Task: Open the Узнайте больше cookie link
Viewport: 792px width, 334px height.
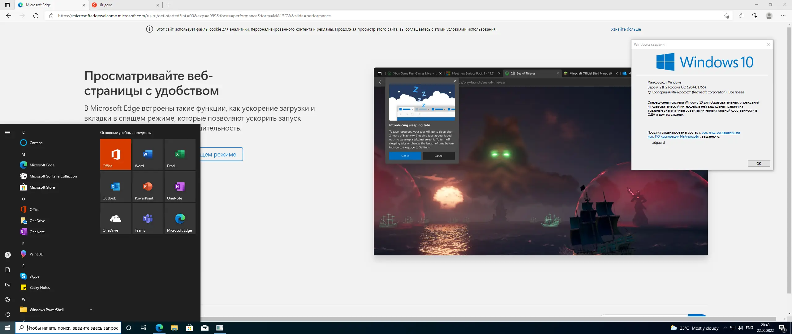Action: pos(626,29)
